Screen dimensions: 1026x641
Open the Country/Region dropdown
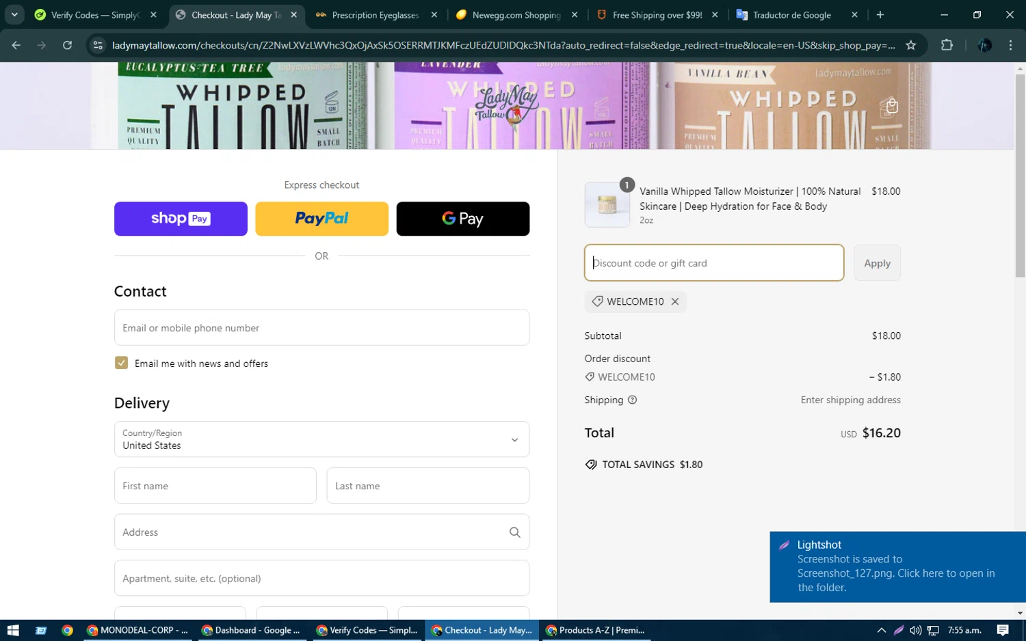click(x=321, y=439)
